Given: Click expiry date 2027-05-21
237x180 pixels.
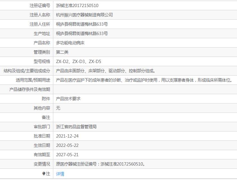Looking at the screenshot, I should coord(67,155).
